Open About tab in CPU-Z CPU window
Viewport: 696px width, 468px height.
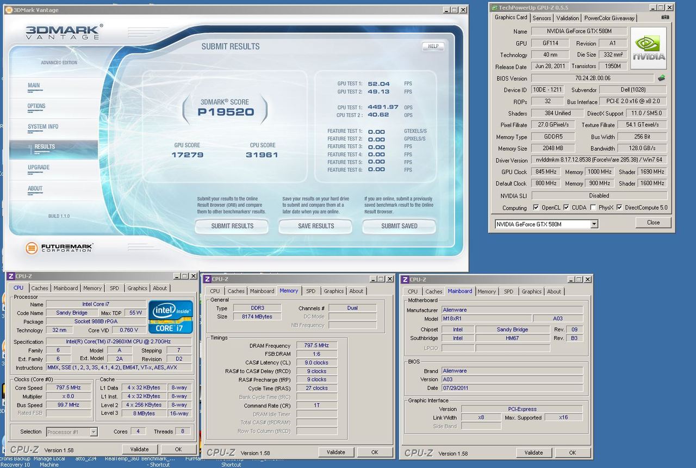pos(160,288)
